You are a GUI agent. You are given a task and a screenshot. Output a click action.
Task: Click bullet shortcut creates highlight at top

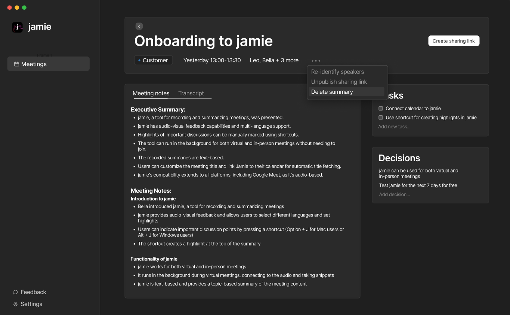199,244
